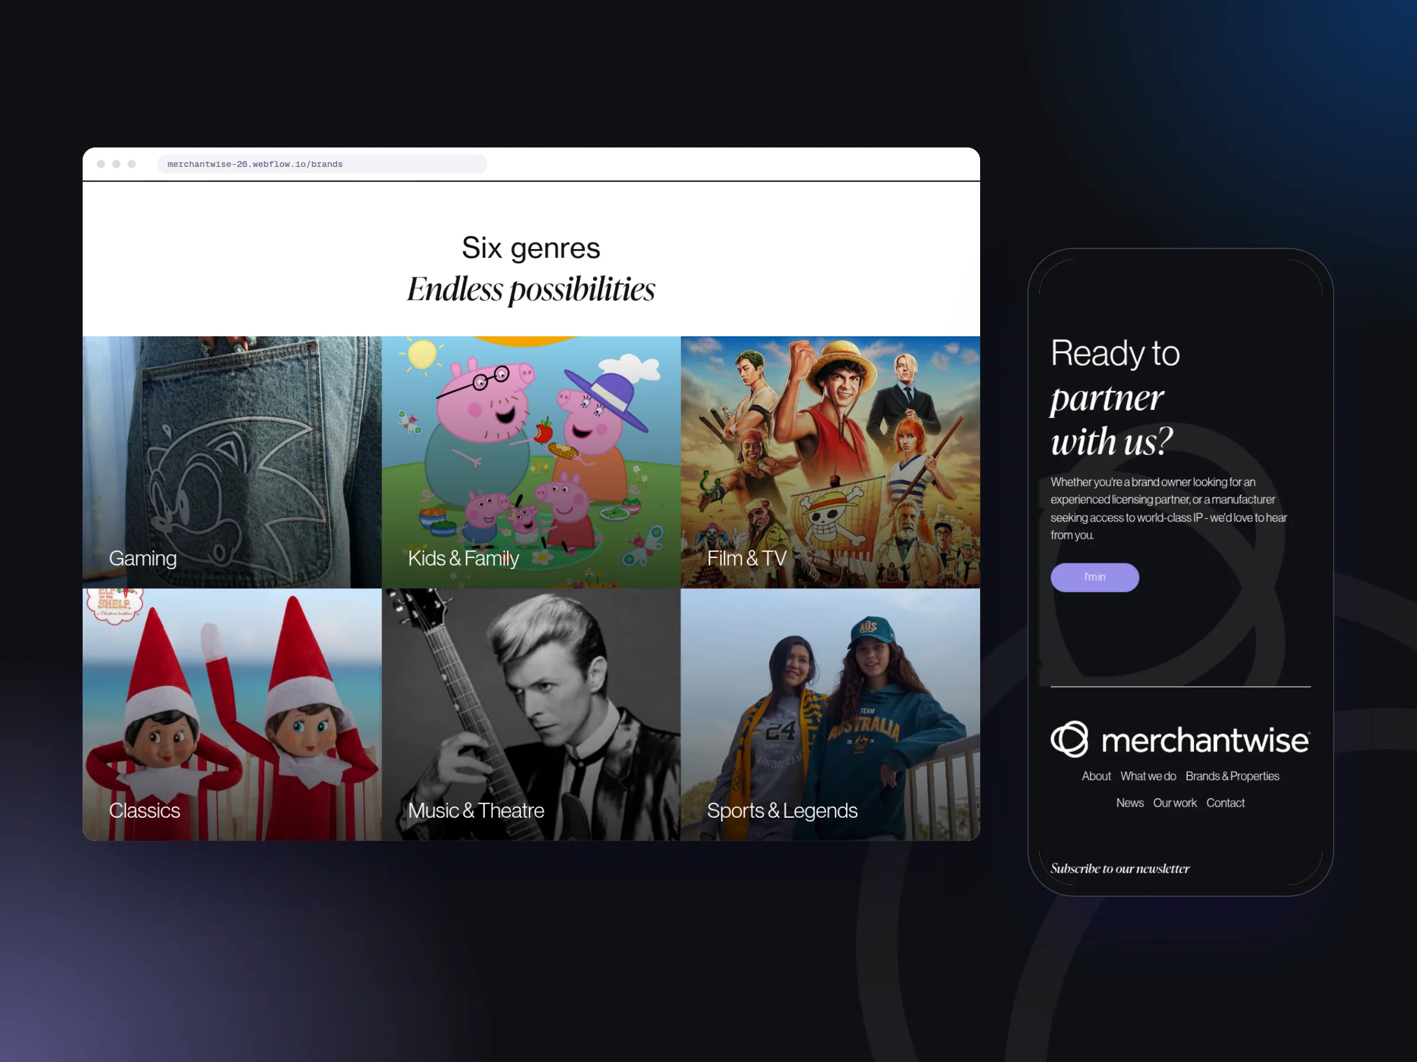Screen dimensions: 1417x1062
Task: Open the Contact footer link
Action: coord(1225,803)
